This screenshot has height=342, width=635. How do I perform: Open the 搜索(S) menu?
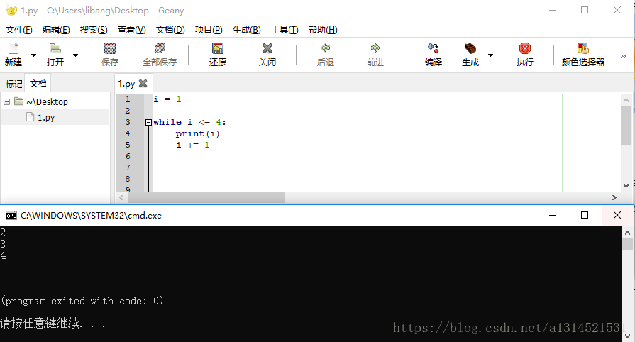point(94,30)
